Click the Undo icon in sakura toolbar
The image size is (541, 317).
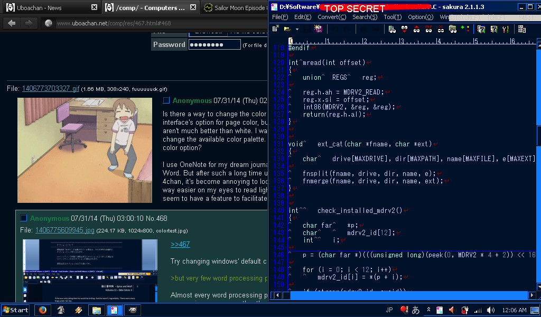(334, 29)
